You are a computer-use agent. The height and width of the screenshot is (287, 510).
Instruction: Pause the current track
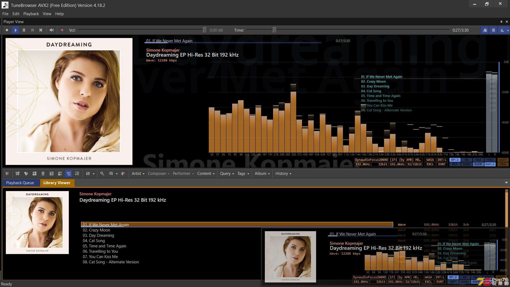click(x=24, y=30)
